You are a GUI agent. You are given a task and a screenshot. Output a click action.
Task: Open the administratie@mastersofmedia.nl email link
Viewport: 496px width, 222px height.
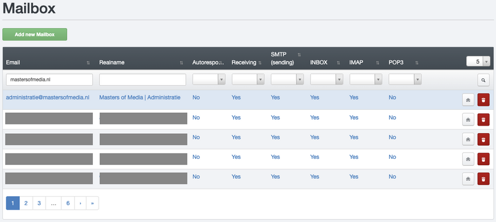(48, 98)
